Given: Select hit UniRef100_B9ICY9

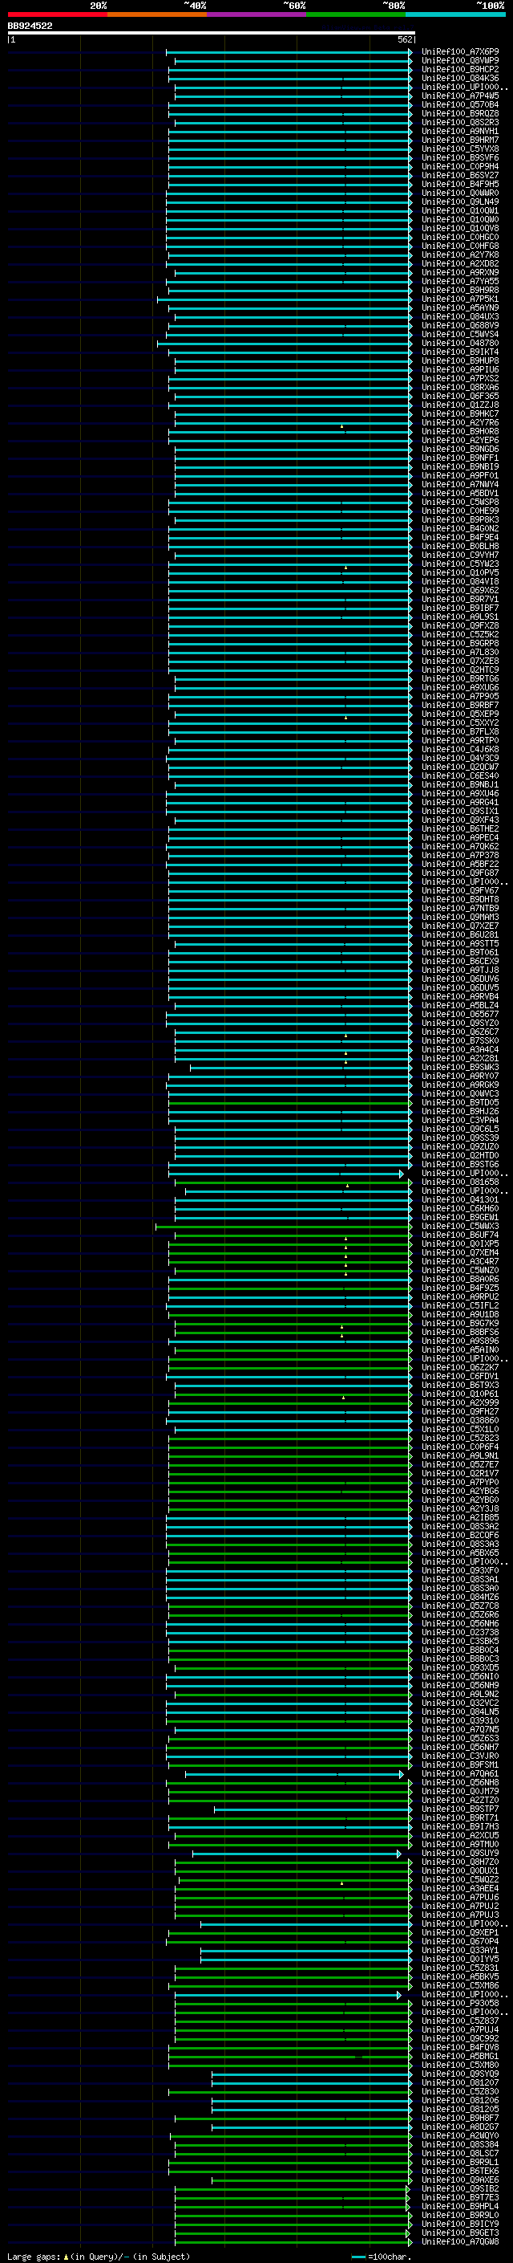Looking at the screenshot, I should coord(460,2224).
